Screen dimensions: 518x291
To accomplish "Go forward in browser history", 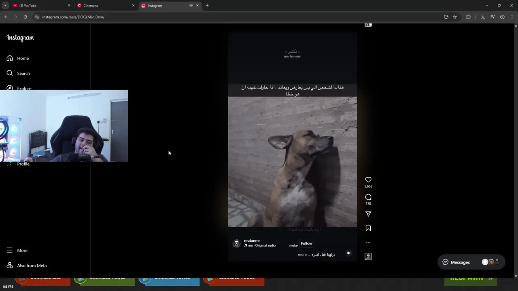I will point(16,17).
